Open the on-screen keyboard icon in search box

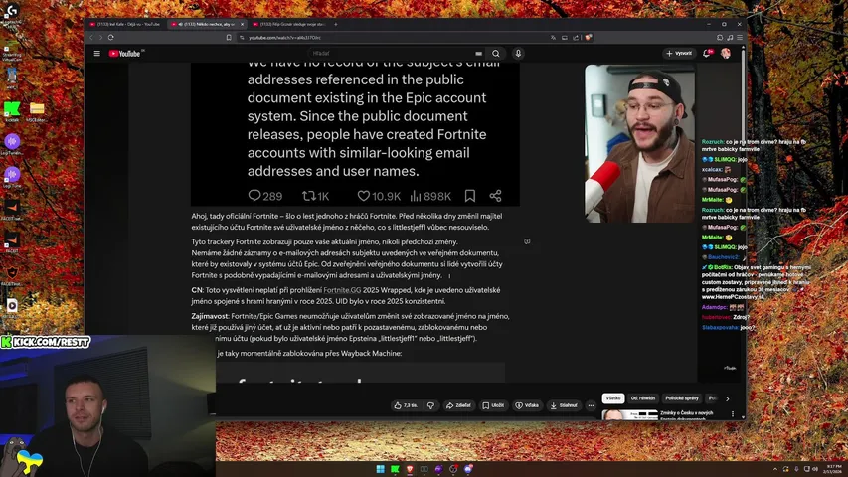click(478, 54)
